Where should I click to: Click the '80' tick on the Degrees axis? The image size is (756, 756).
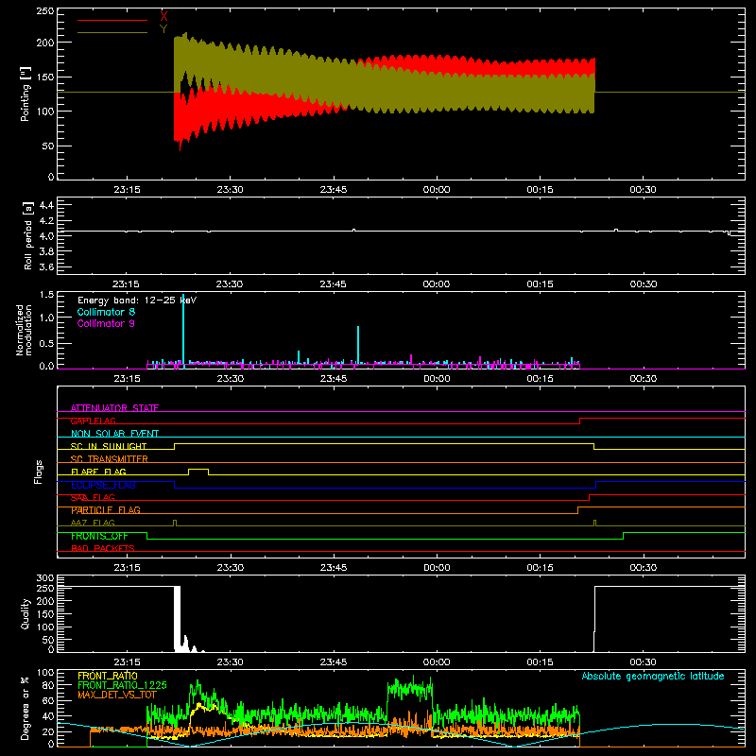[x=48, y=685]
